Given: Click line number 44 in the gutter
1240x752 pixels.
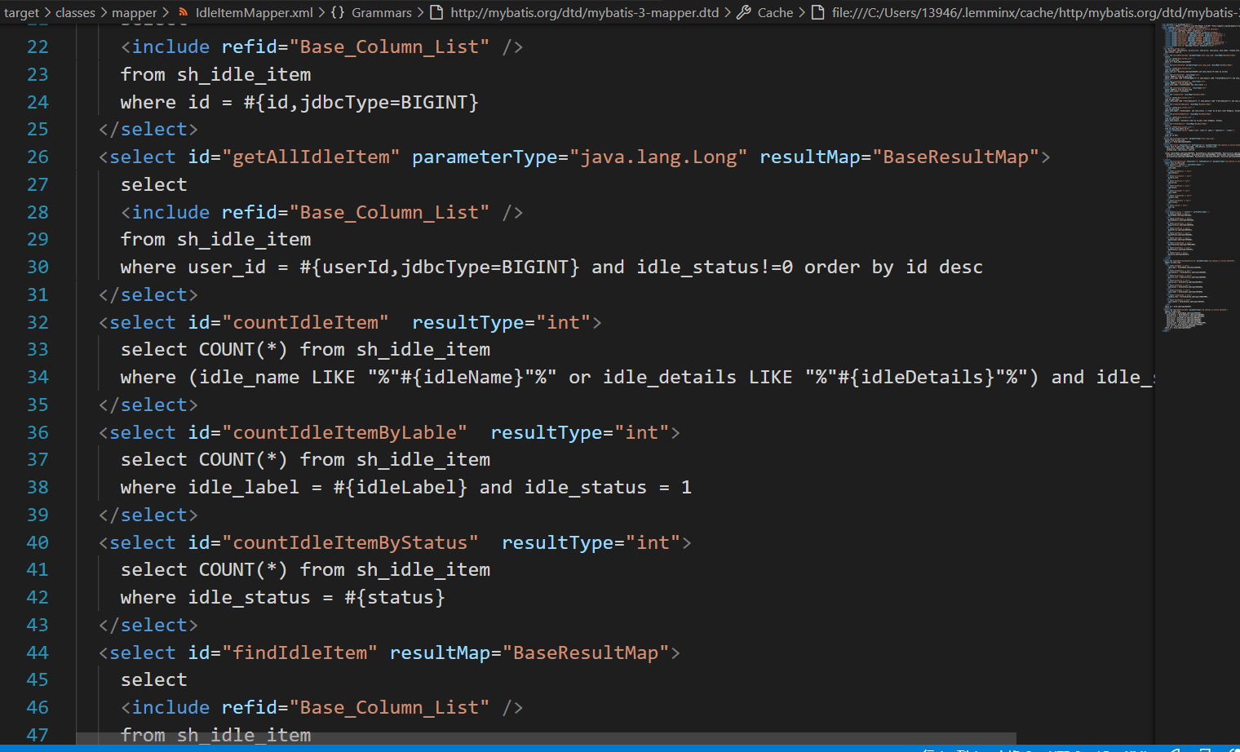Looking at the screenshot, I should [38, 653].
